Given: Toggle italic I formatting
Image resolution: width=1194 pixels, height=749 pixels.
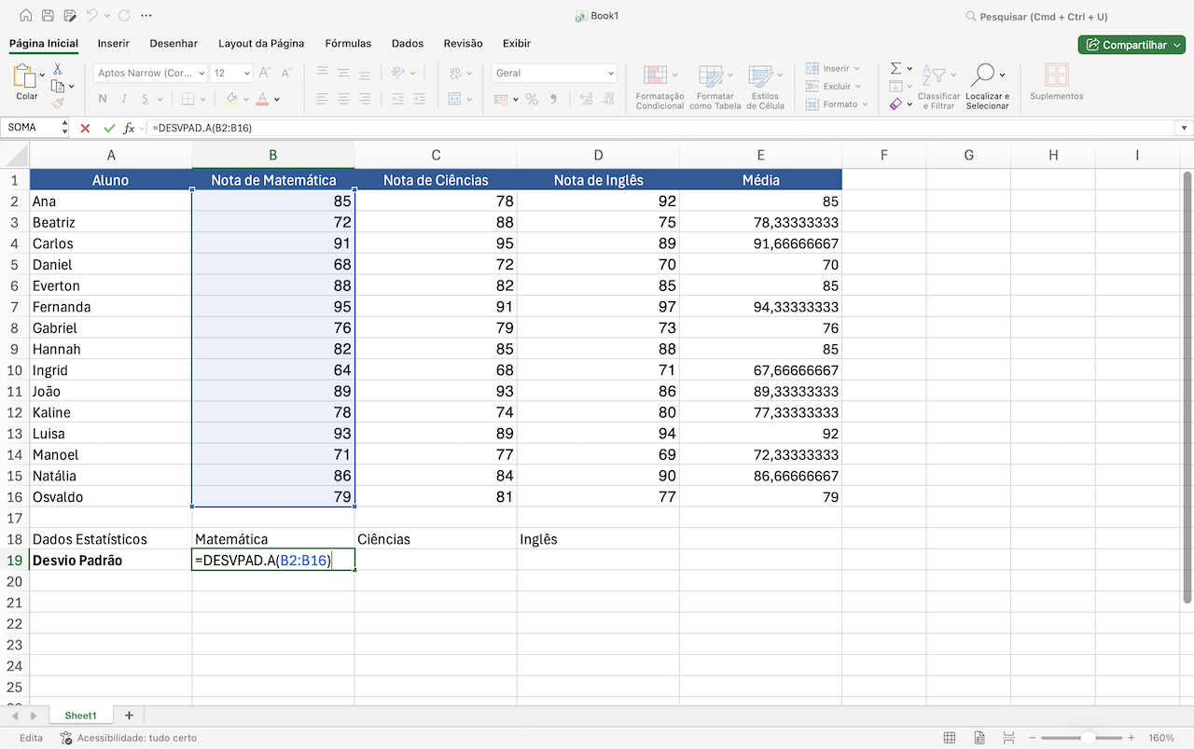Looking at the screenshot, I should (124, 99).
